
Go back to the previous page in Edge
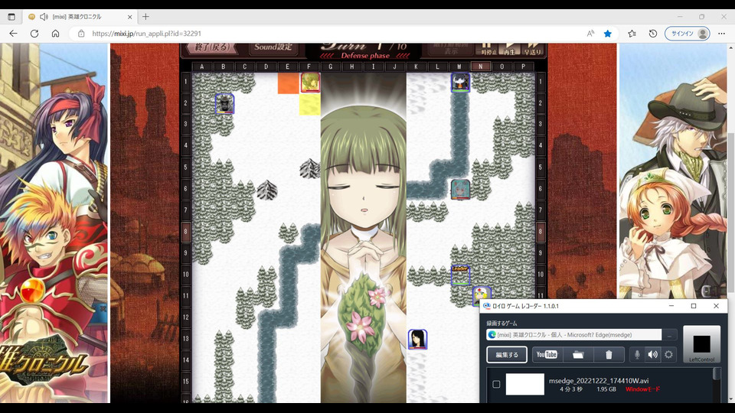13,34
